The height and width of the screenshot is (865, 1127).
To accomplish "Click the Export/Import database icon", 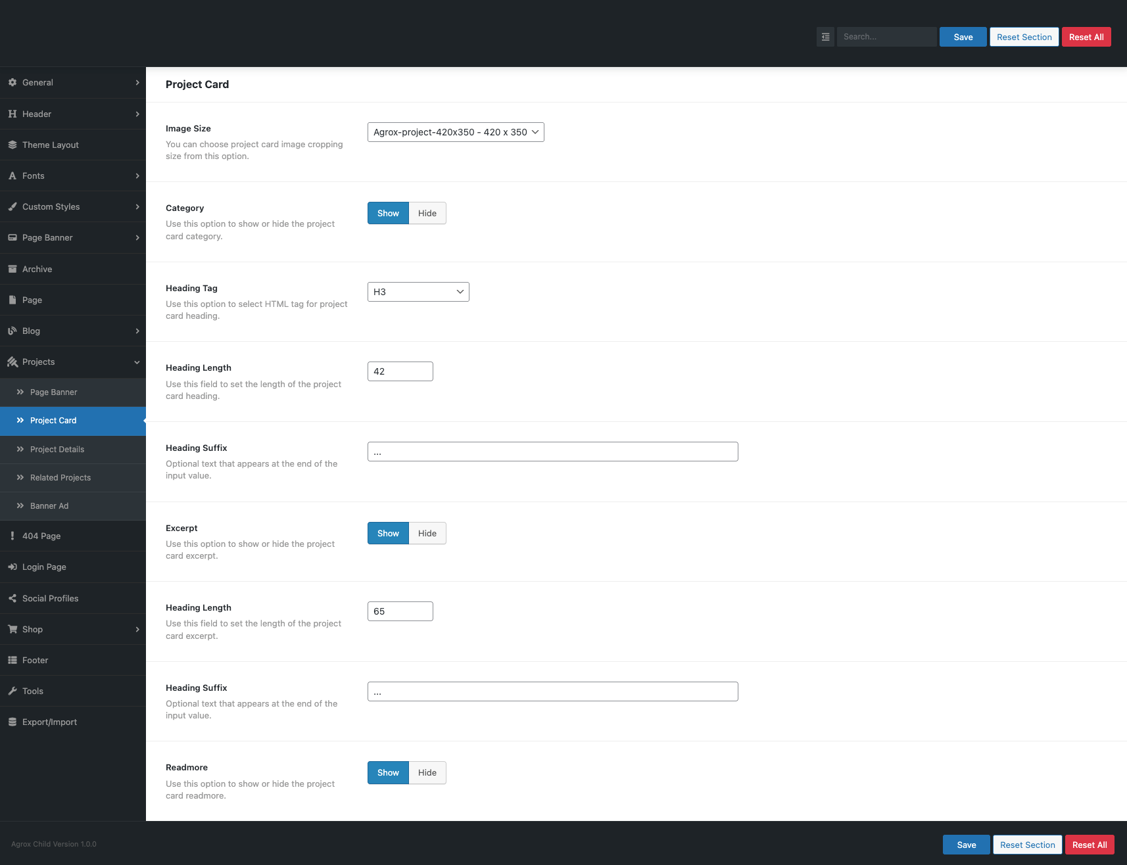I will (x=12, y=722).
